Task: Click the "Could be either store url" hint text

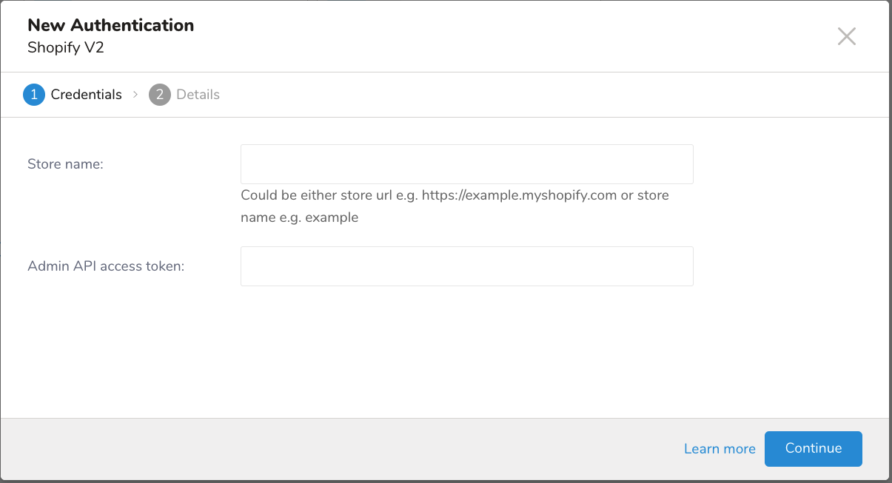Action: pyautogui.click(x=311, y=195)
